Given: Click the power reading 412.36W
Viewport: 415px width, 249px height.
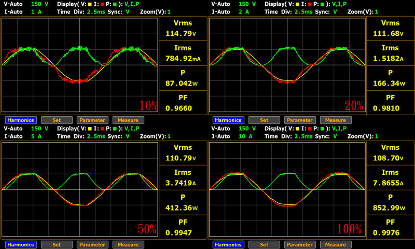Looking at the screenshot, I should click(x=182, y=208).
